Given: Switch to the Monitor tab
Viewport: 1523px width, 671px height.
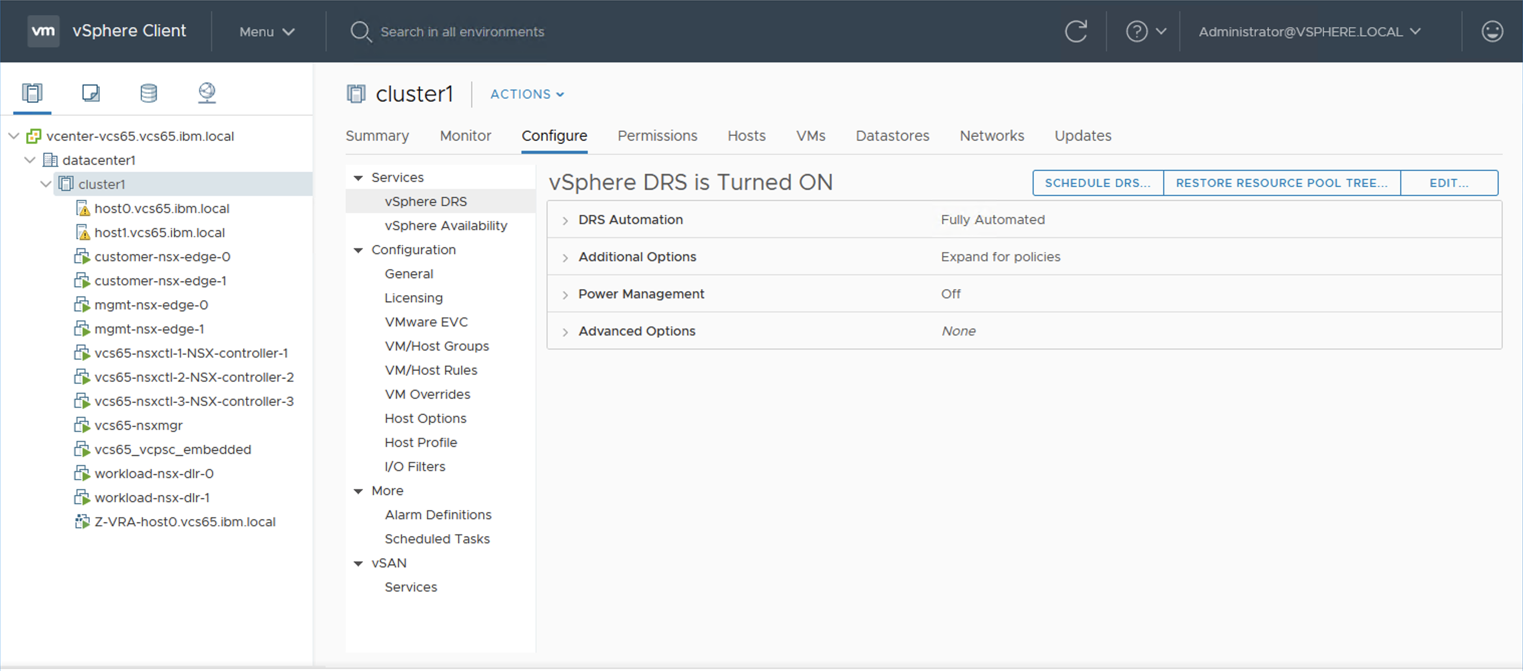Looking at the screenshot, I should tap(465, 136).
